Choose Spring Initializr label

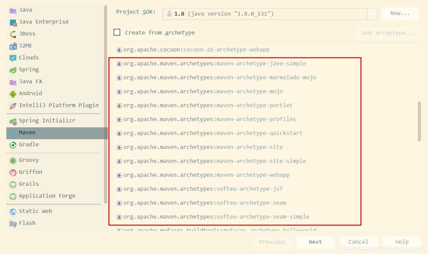47,121
